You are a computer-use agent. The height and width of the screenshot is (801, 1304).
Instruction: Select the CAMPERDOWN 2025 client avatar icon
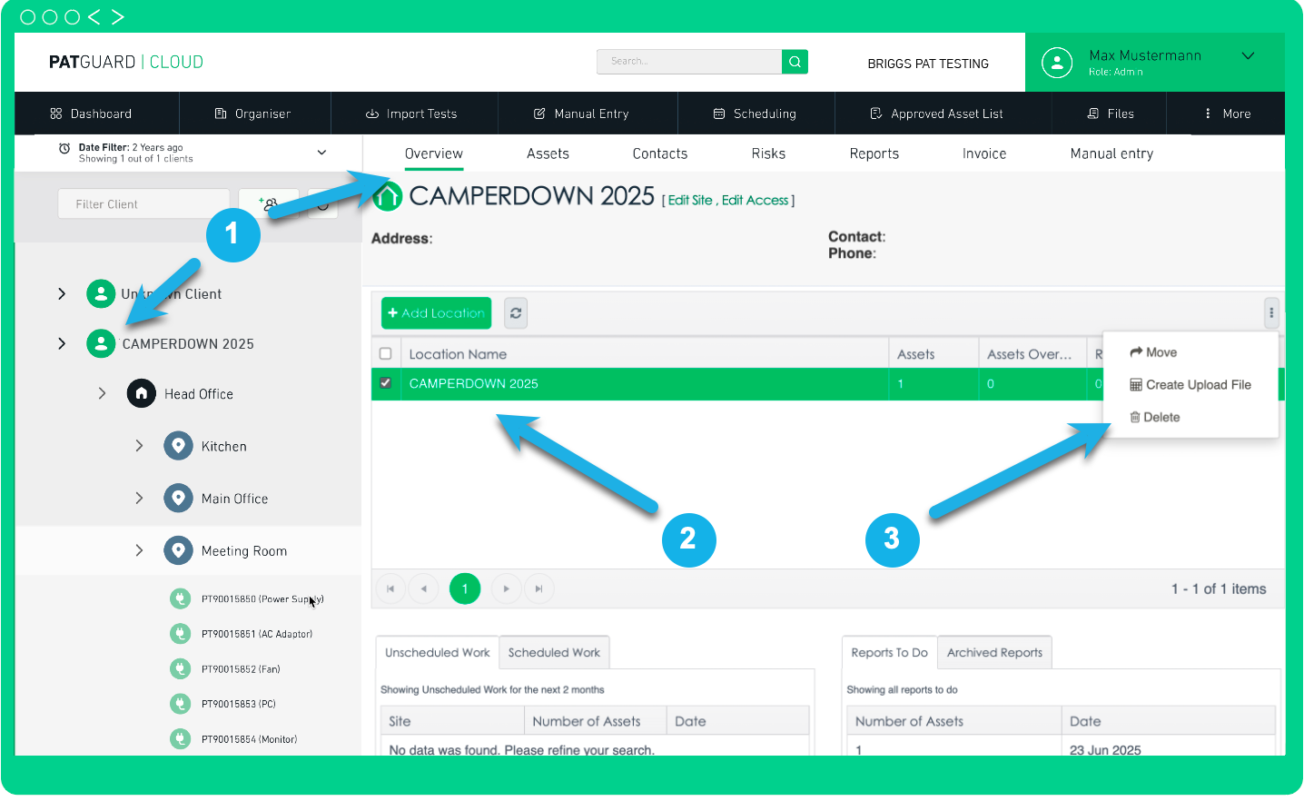click(x=101, y=343)
